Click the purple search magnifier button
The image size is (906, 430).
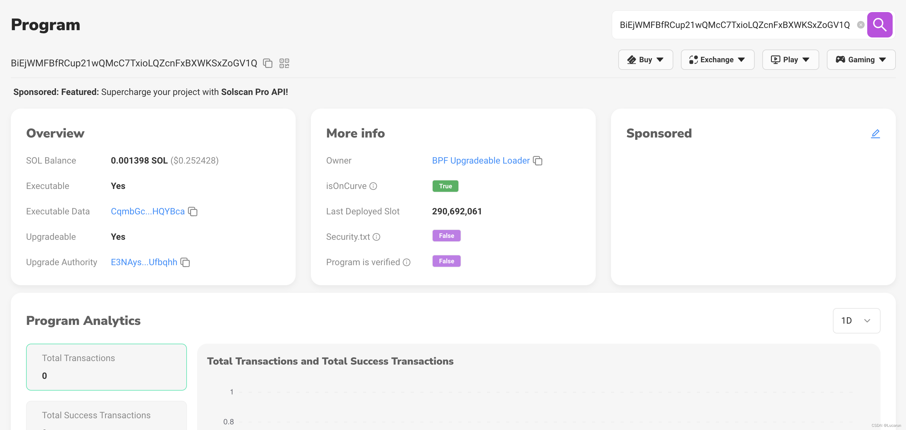pyautogui.click(x=879, y=24)
